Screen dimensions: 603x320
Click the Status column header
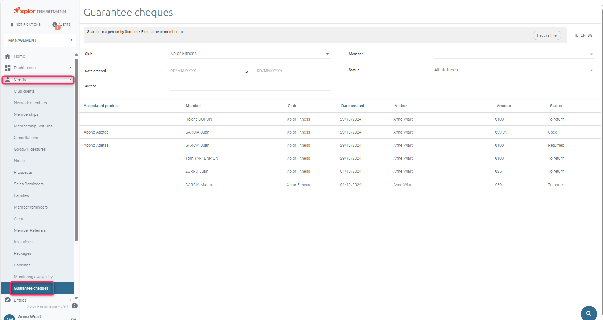click(556, 106)
